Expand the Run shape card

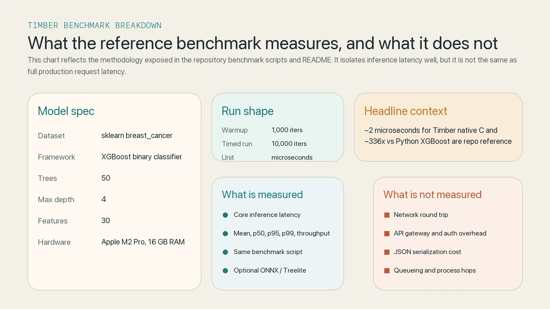(x=247, y=111)
